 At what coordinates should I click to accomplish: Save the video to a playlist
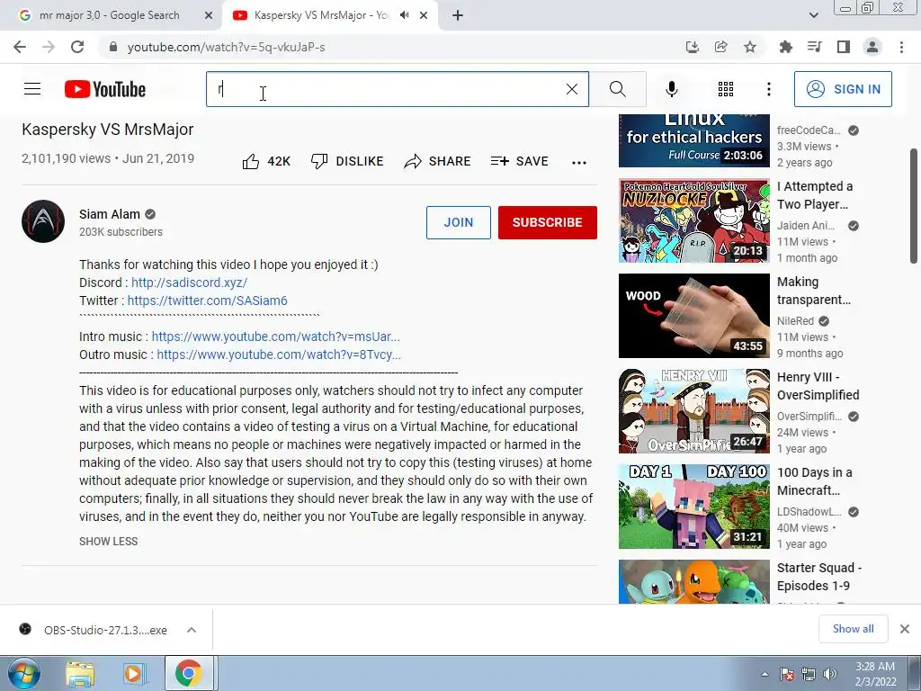519,162
